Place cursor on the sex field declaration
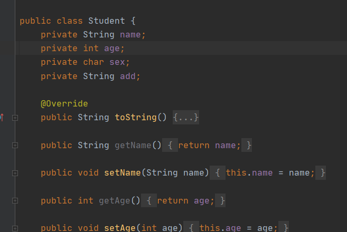 [119, 62]
